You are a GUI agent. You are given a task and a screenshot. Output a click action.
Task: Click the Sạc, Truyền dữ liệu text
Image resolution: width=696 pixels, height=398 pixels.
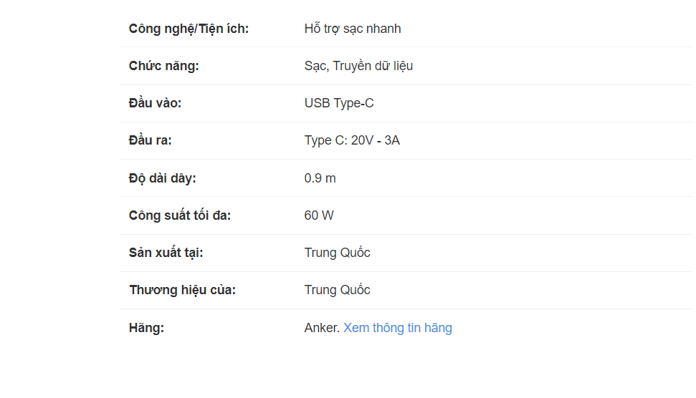pyautogui.click(x=358, y=66)
